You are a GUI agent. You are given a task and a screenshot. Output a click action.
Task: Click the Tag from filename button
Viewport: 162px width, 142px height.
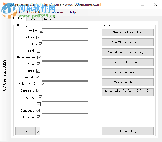(x=128, y=62)
